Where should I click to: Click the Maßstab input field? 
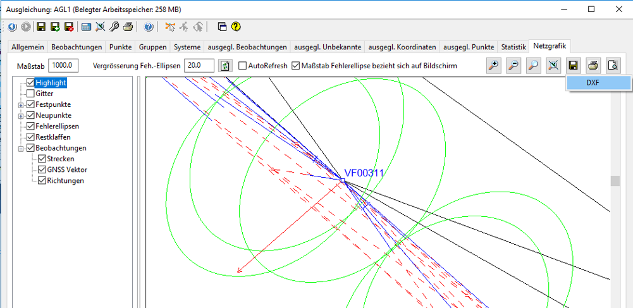tap(63, 66)
